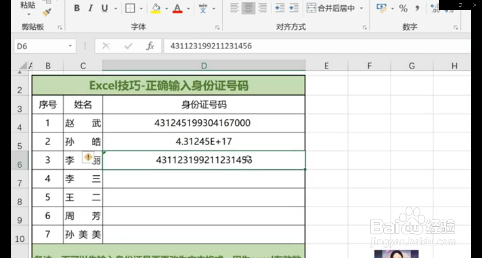Open number format dialog launcher

click(455, 27)
